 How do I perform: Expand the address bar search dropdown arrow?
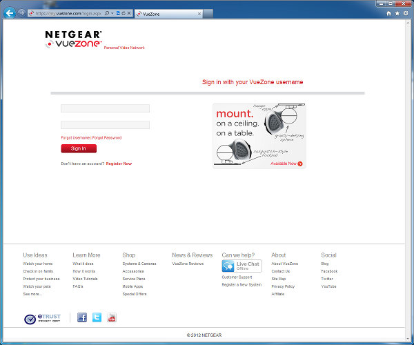[x=112, y=13]
